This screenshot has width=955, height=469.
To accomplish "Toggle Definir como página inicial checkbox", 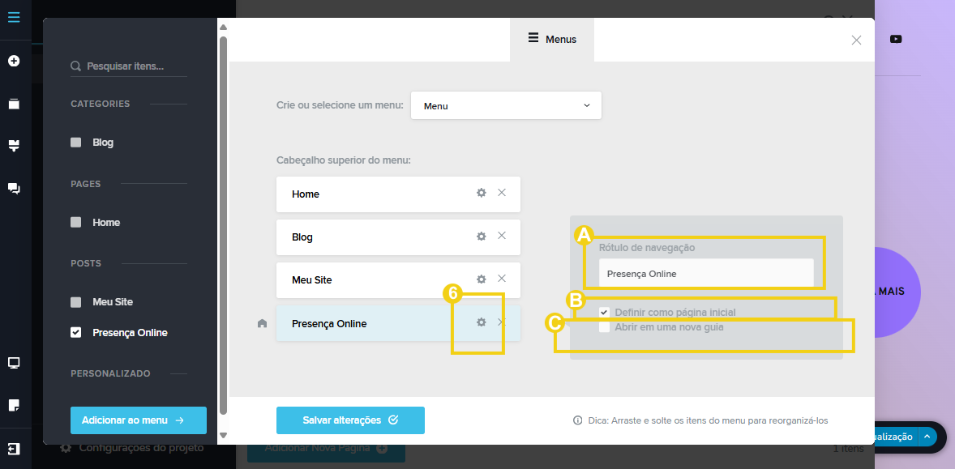I will (x=605, y=312).
